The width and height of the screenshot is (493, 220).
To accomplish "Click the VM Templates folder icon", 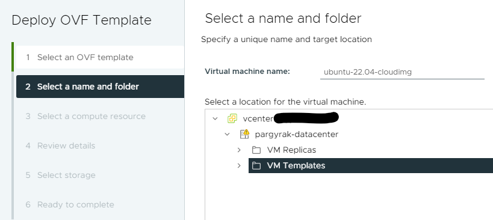I will pyautogui.click(x=256, y=165).
